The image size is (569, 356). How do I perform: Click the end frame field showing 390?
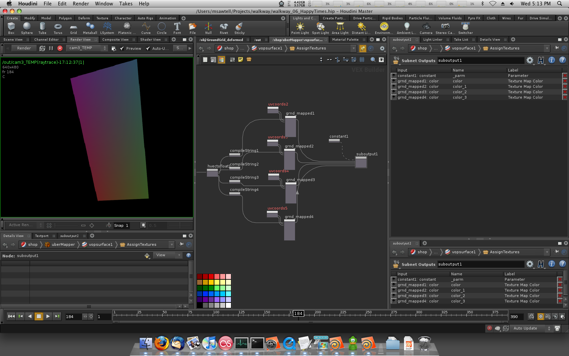(x=516, y=317)
